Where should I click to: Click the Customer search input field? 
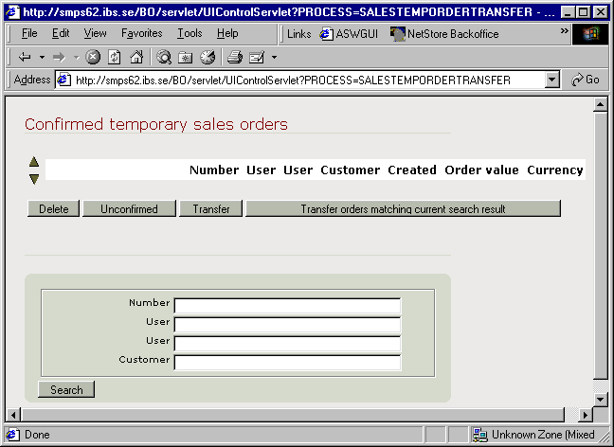[x=287, y=362]
